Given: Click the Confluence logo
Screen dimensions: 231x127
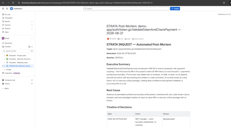Looking at the screenshot, I should coord(16,9).
